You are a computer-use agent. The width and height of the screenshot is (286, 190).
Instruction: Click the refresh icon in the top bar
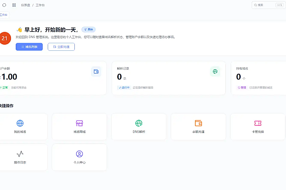4,5
